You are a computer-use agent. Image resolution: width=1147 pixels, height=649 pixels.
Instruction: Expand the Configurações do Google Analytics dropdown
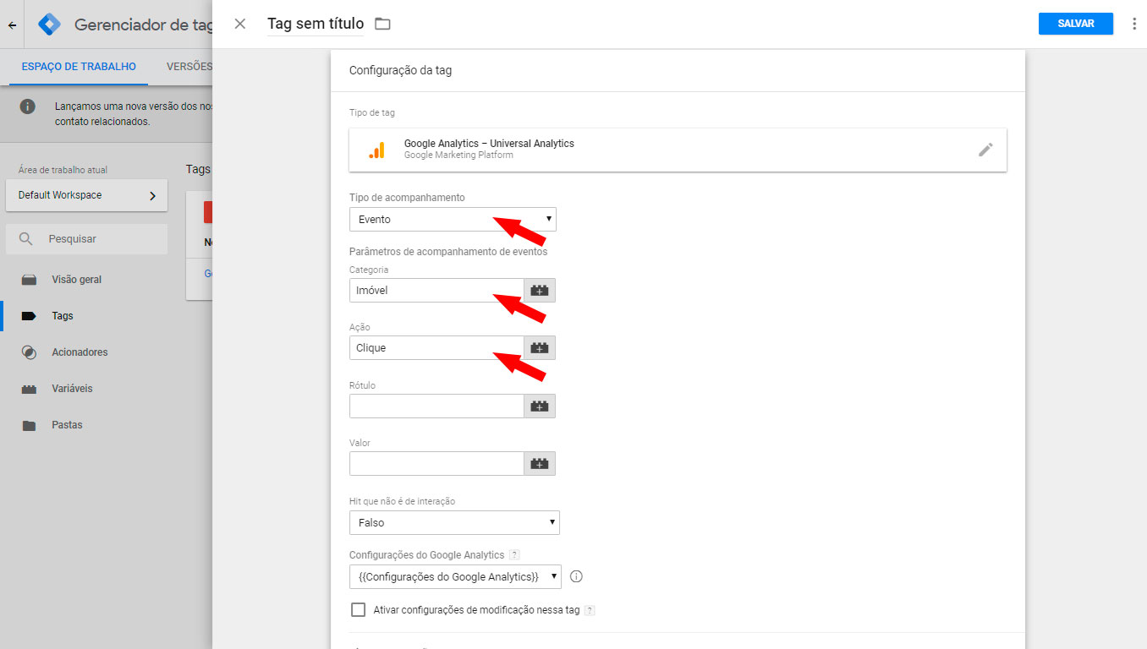[x=455, y=577]
